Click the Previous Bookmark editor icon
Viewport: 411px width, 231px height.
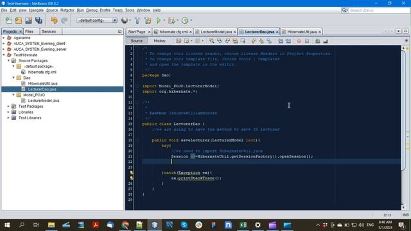click(254, 41)
